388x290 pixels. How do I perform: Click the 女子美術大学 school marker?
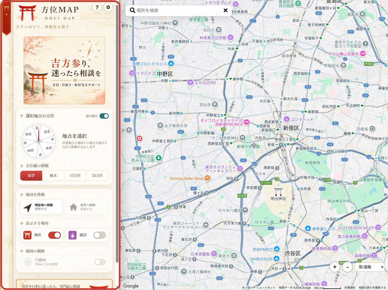click(160, 125)
